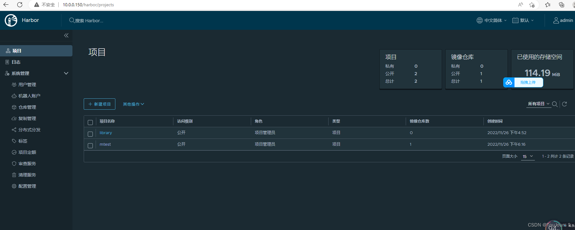Open the admin account menu

click(563, 20)
